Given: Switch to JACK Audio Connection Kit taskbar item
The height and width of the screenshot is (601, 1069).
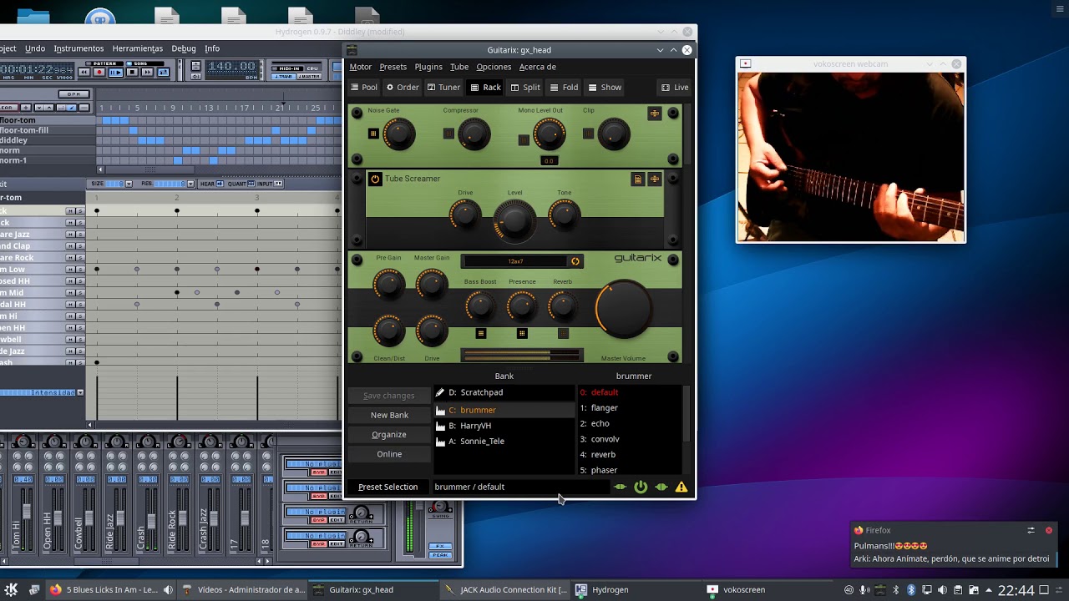Looking at the screenshot, I should pos(507,589).
